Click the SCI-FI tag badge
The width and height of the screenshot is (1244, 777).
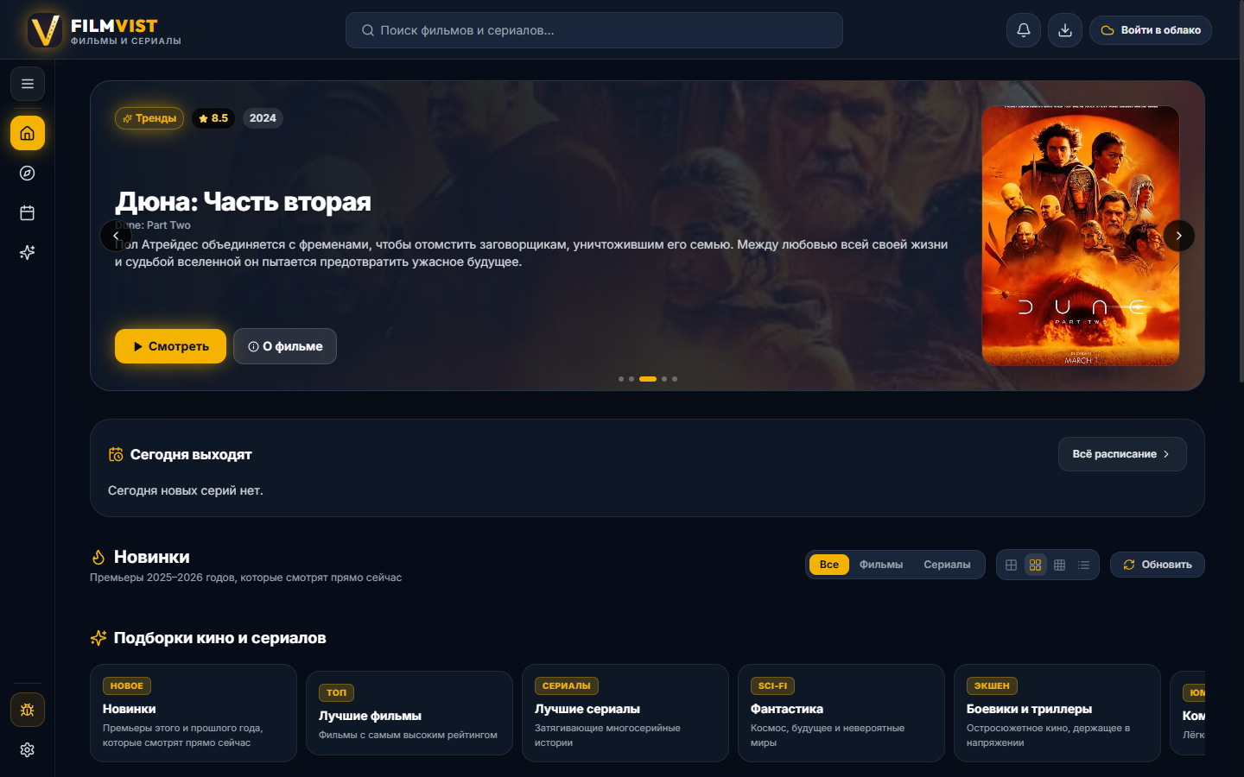(772, 685)
